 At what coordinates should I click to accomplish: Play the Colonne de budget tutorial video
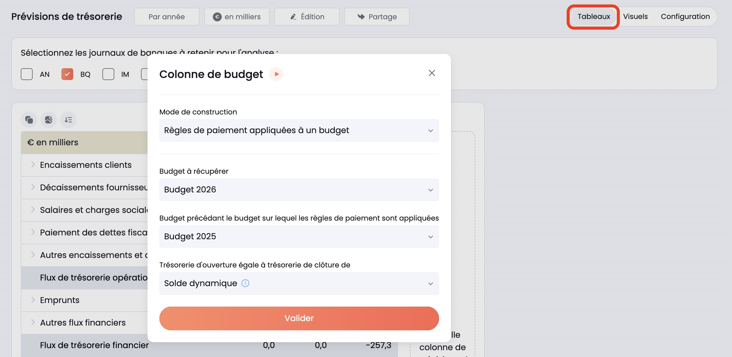276,74
